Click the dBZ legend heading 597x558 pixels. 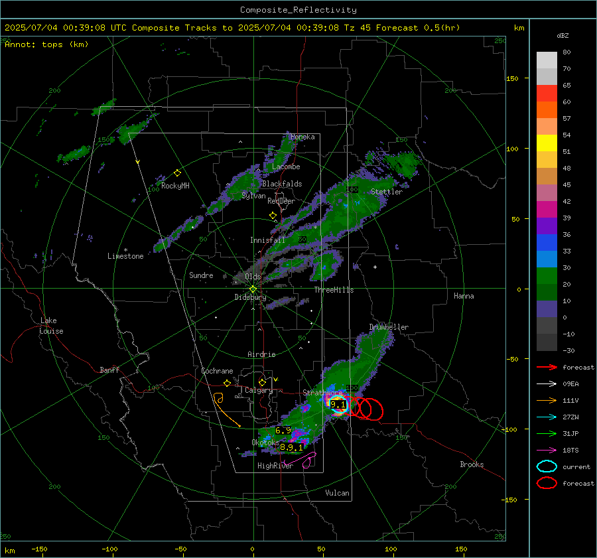pyautogui.click(x=563, y=36)
